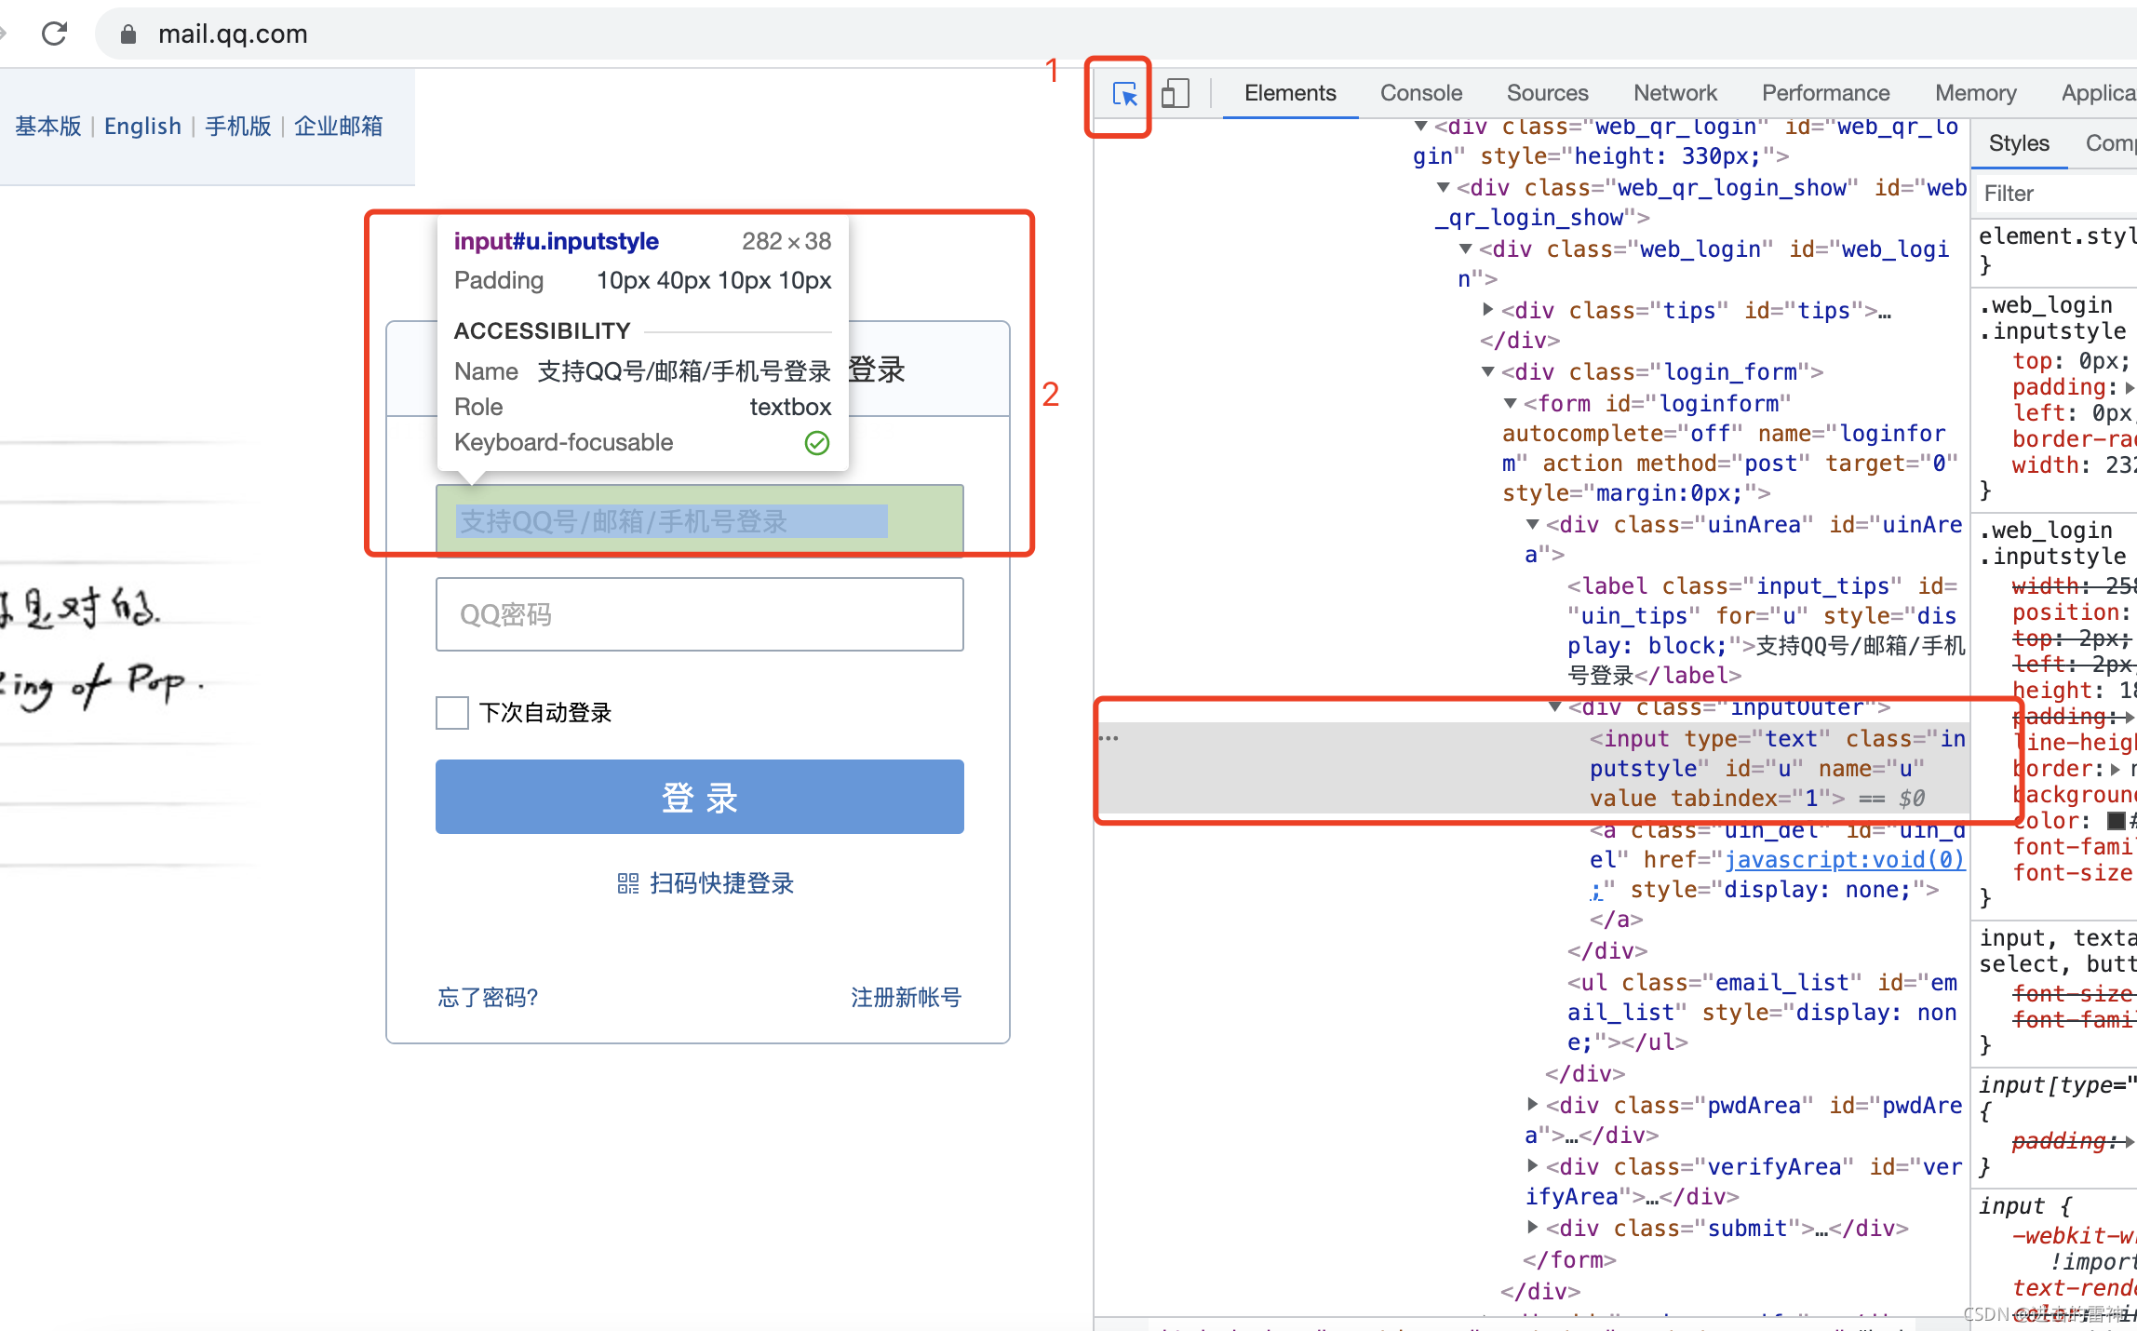Collapse the inputOuter div node

1554,707
